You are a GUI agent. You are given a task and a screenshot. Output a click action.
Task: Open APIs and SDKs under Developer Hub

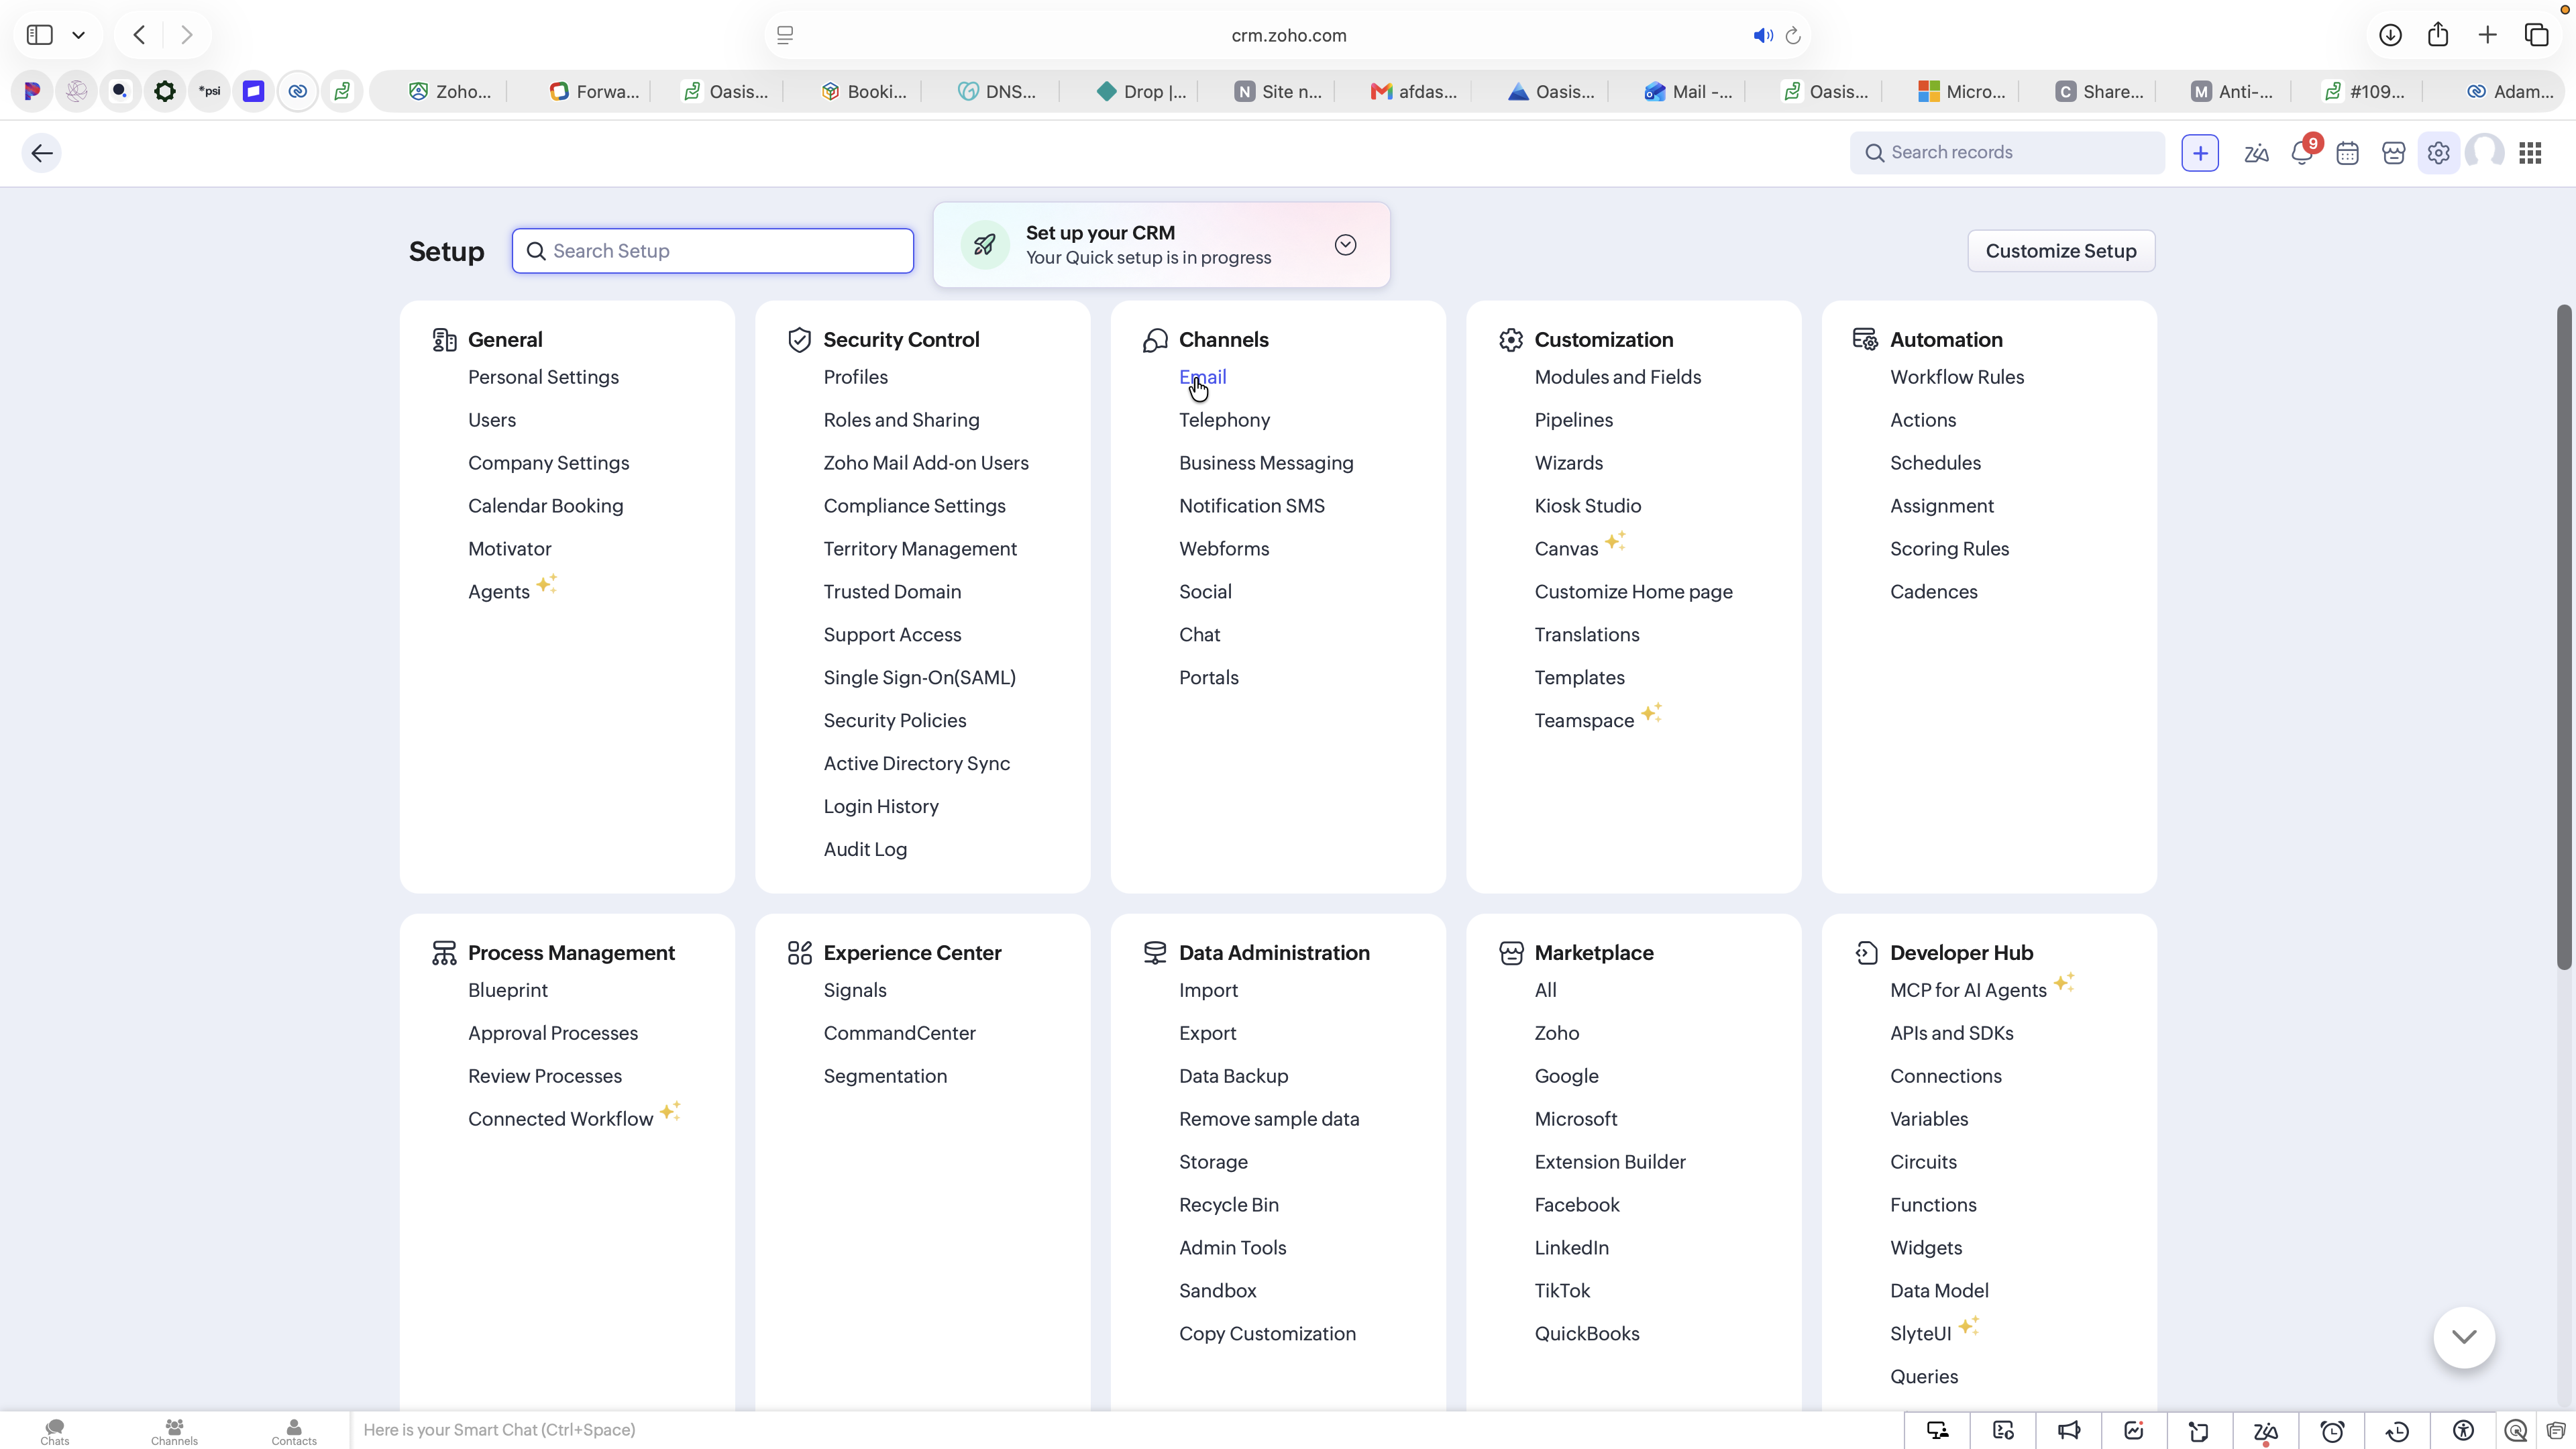click(x=1951, y=1033)
